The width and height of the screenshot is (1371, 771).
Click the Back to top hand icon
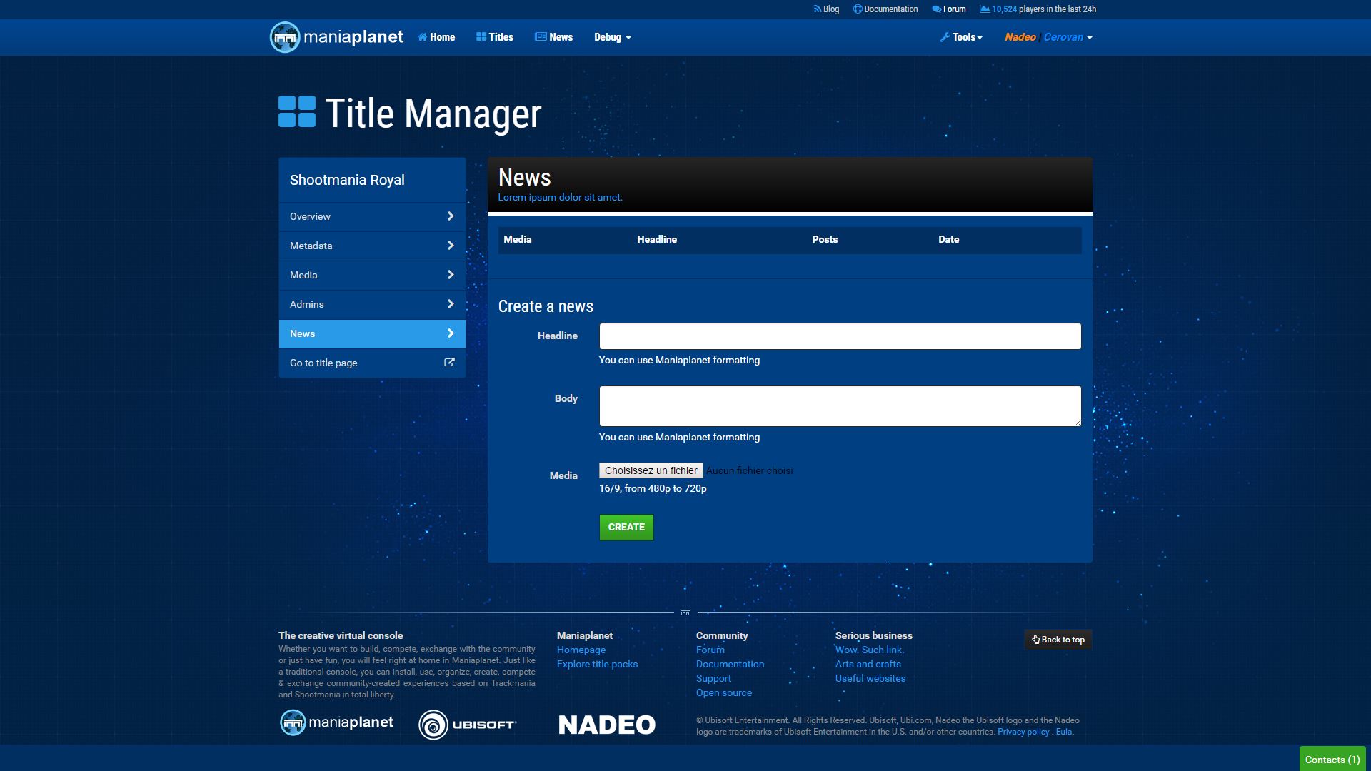pyautogui.click(x=1035, y=640)
